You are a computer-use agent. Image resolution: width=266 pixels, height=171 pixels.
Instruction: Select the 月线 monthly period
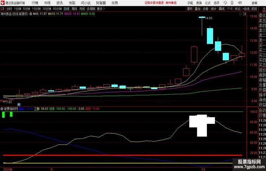(x=82, y=9)
